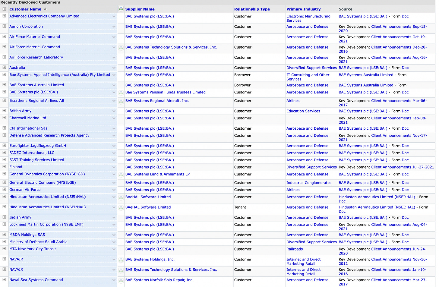Click the Railroads industry link

click(295, 249)
